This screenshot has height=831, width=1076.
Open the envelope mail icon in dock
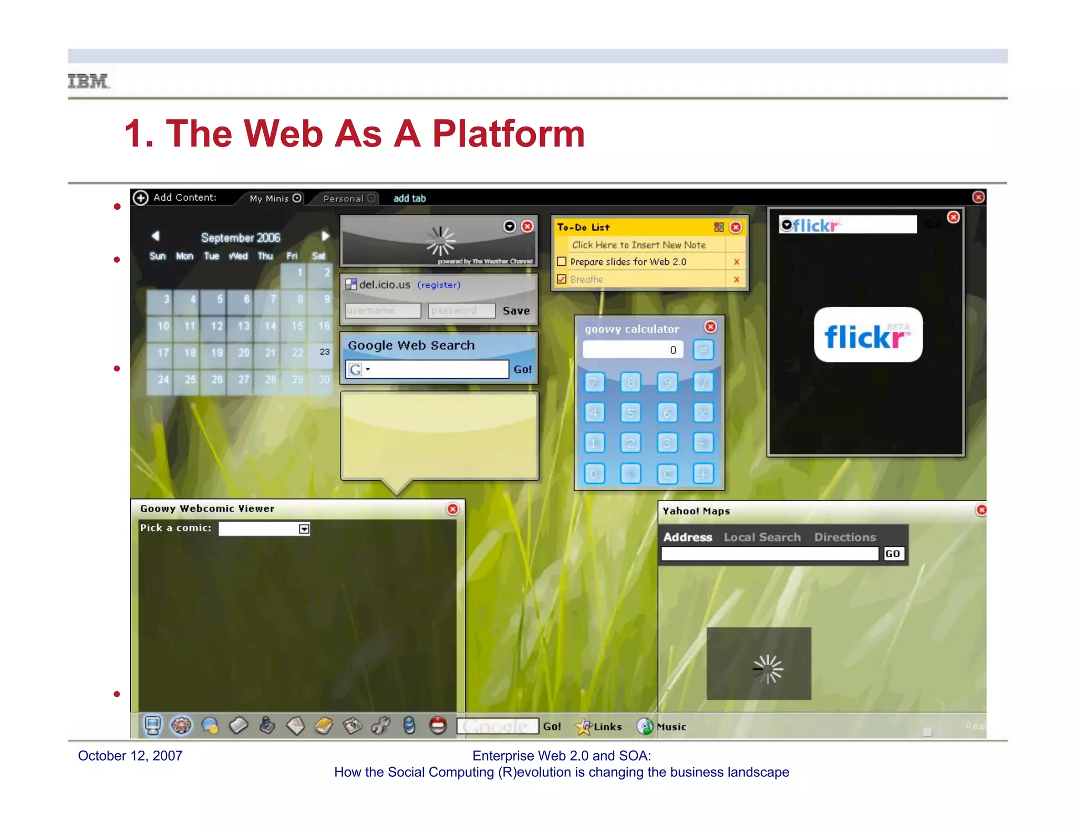pos(296,726)
